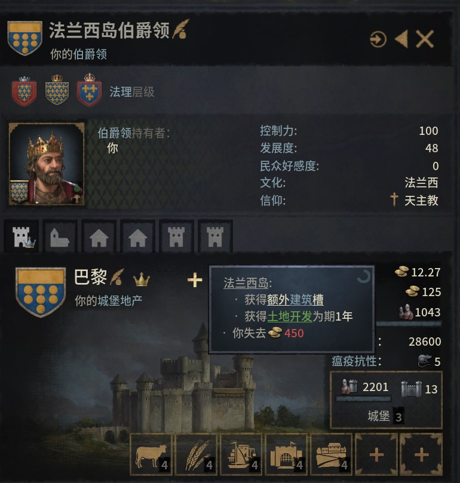Viewport: 460px width, 483px height.
Task: Click the plus button next to 巴黎 crown
Action: pyautogui.click(x=195, y=279)
